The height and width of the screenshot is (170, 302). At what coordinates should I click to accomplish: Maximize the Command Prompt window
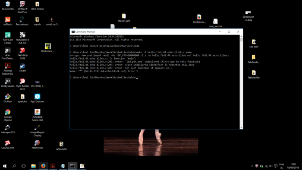[x=229, y=32]
